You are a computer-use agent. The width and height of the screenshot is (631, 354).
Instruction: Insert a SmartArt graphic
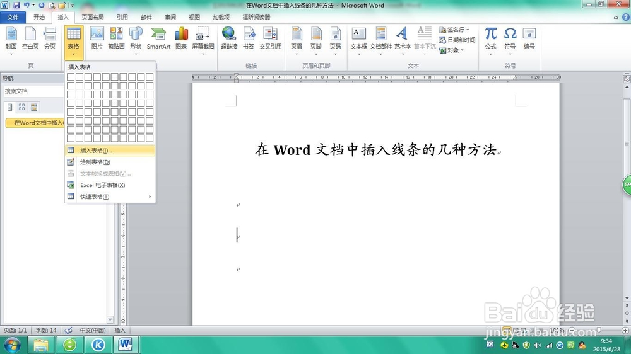coord(158,39)
